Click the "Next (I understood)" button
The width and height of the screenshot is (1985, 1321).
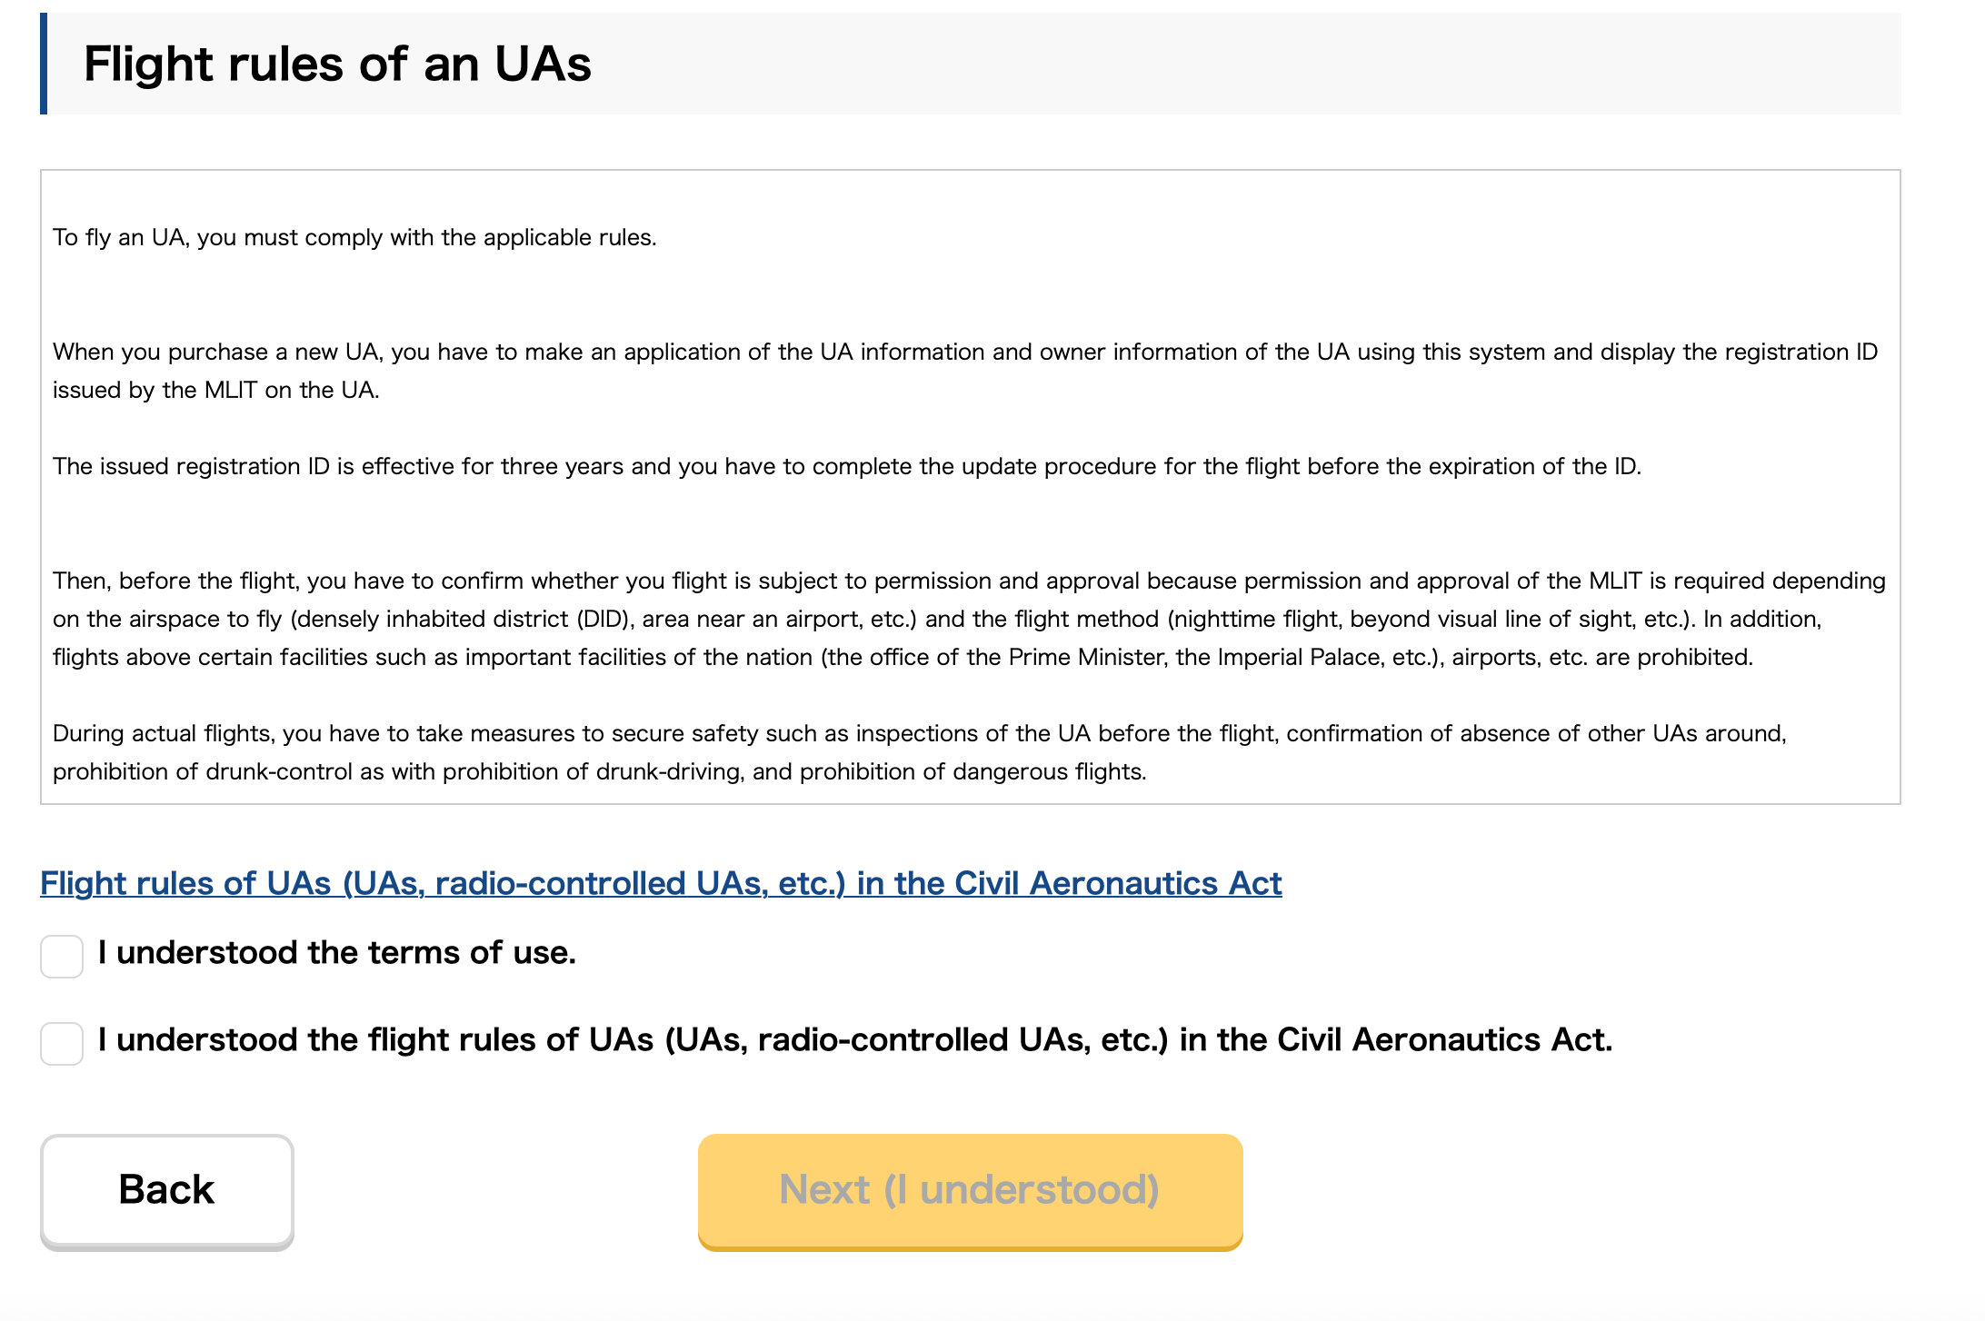(970, 1190)
